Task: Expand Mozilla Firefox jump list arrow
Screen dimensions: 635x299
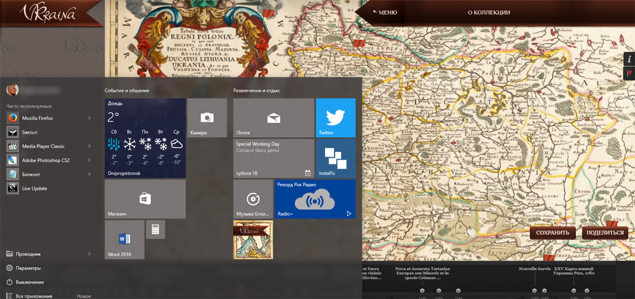Action: [89, 118]
